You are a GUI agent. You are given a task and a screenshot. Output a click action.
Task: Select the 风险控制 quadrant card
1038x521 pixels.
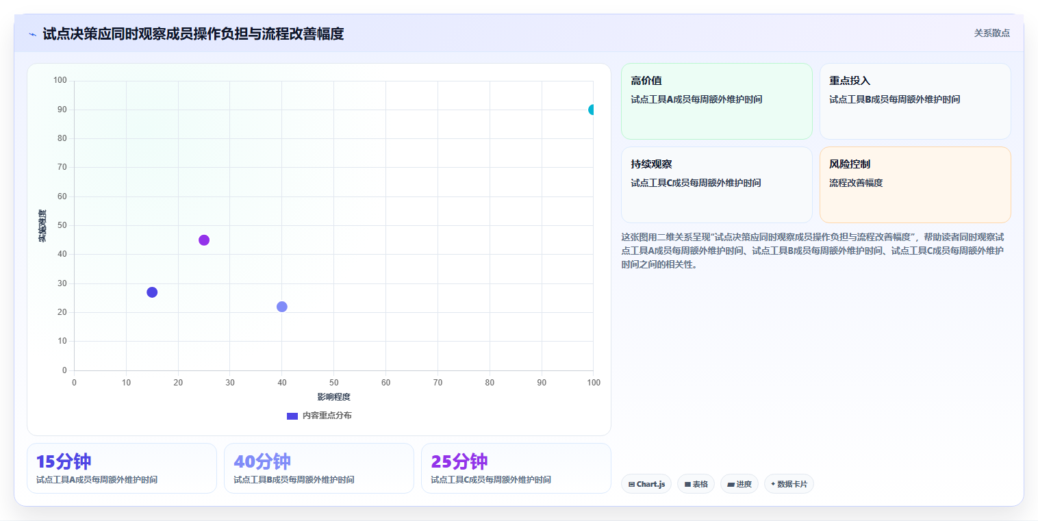coord(915,185)
